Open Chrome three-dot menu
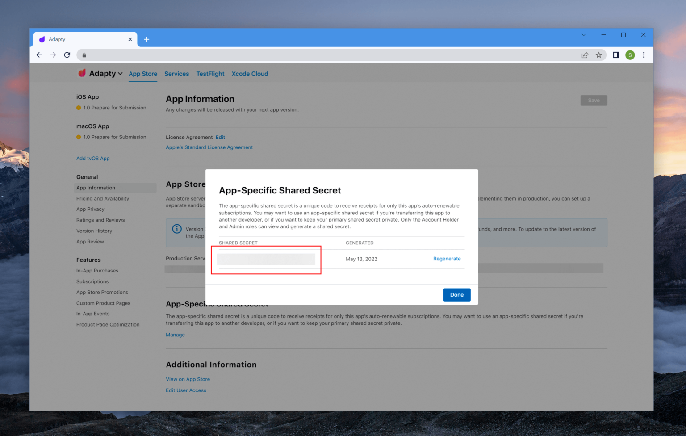The width and height of the screenshot is (686, 436). 644,55
